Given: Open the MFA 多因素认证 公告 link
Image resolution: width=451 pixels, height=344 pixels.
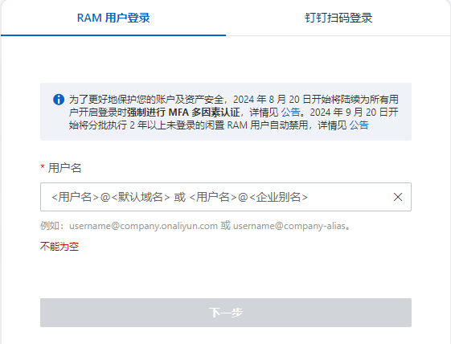Looking at the screenshot, I should click(290, 113).
